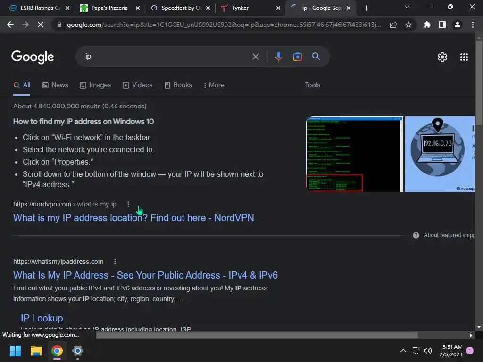The image size is (483, 362).
Task: Submit search with the magnifier icon
Action: tap(316, 57)
